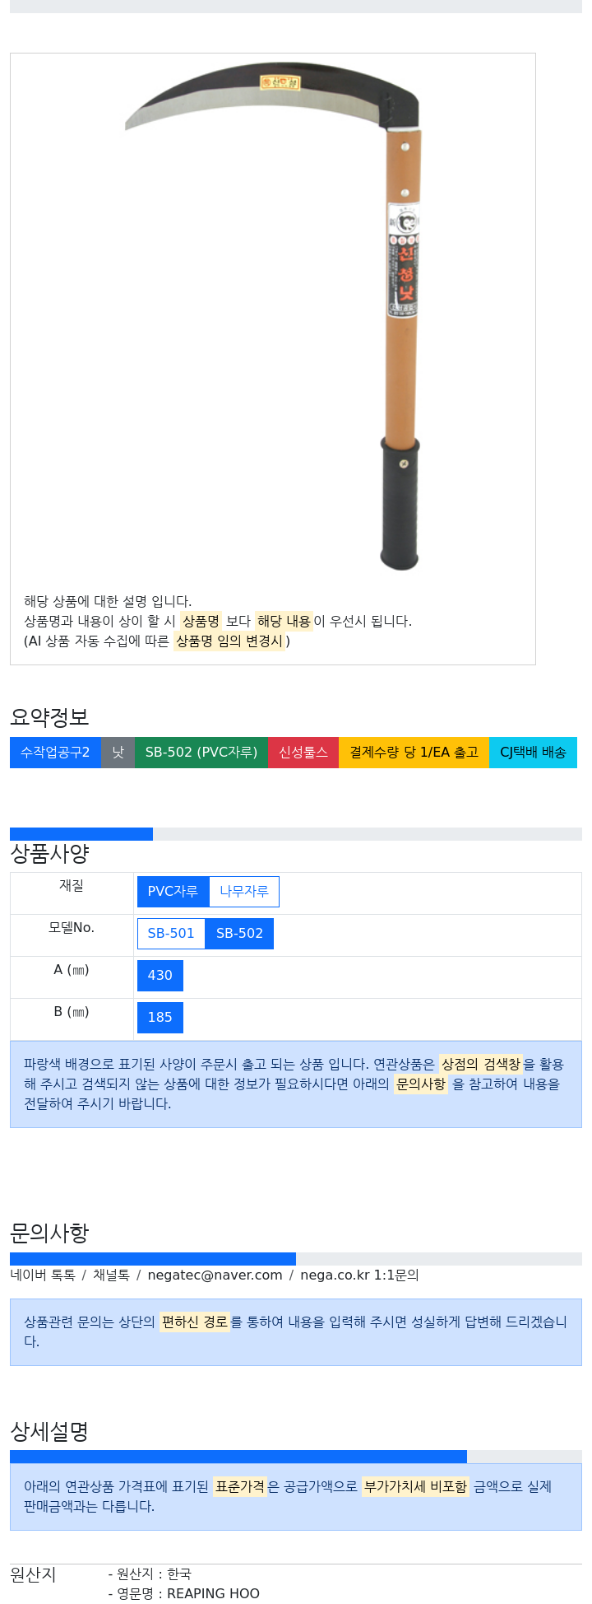Click the blue bar under 상품사양 heading
This screenshot has height=1604, width=592.
tap(81, 834)
